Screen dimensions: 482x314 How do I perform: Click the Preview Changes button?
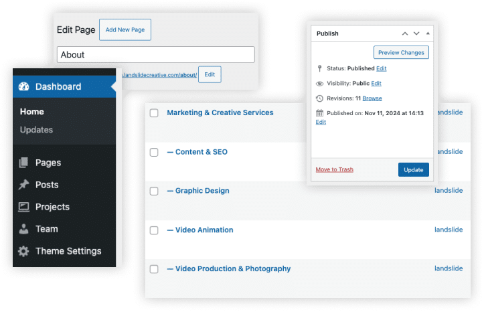[400, 52]
